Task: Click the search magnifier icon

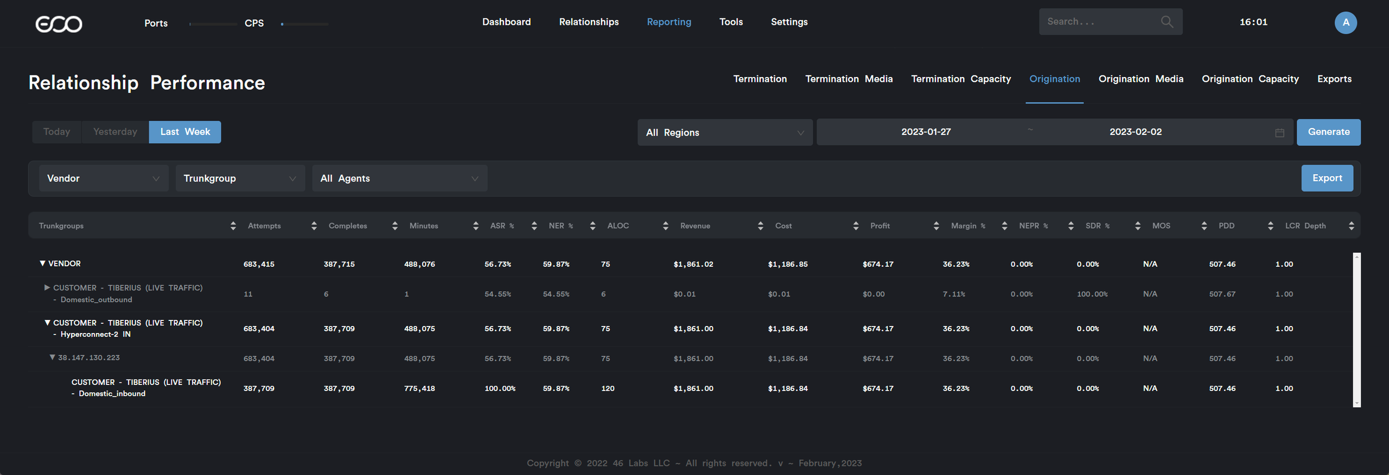Action: pos(1167,22)
